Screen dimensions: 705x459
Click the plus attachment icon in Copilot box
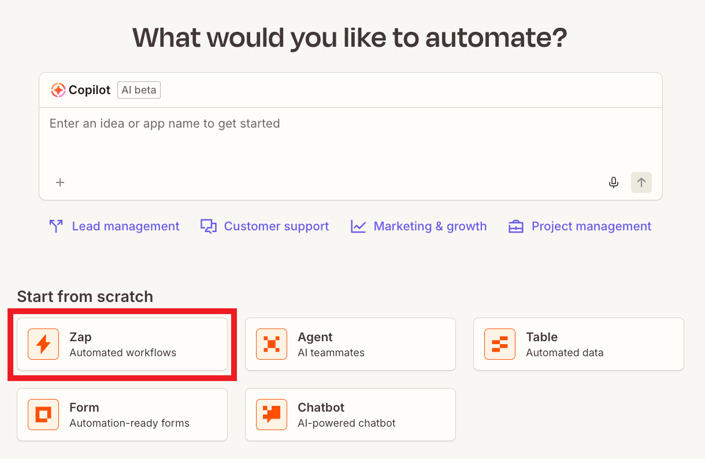(x=60, y=182)
